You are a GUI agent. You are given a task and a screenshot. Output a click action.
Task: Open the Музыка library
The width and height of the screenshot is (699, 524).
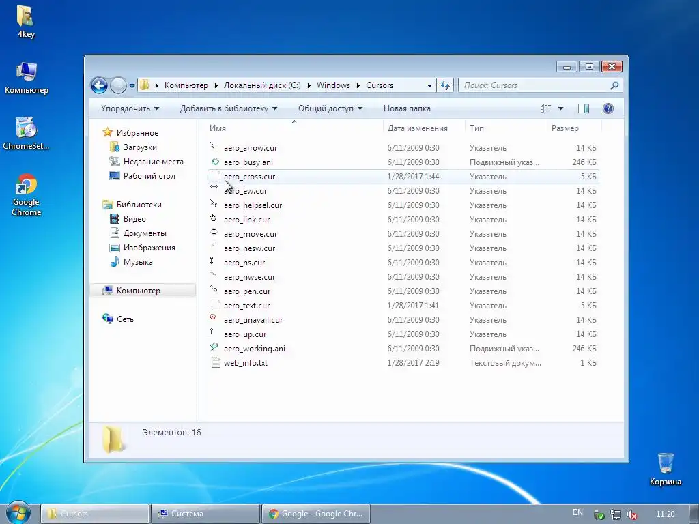click(x=138, y=261)
